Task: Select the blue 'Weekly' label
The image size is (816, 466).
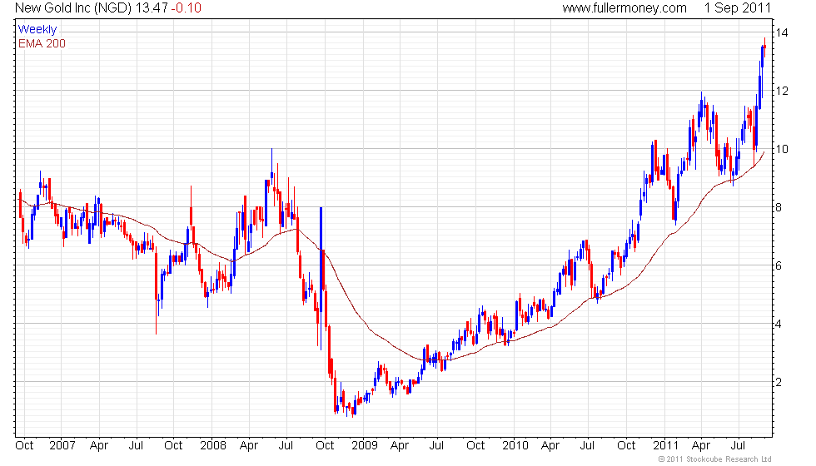Action: coord(37,29)
